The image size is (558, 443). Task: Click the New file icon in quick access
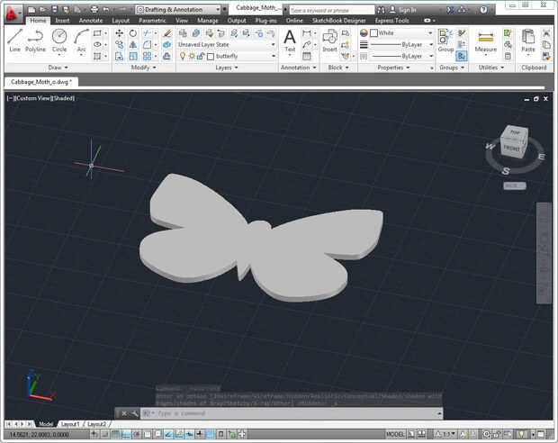pos(31,10)
